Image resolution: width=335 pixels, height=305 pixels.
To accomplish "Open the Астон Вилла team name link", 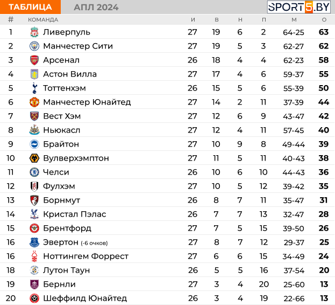I will [x=70, y=74].
